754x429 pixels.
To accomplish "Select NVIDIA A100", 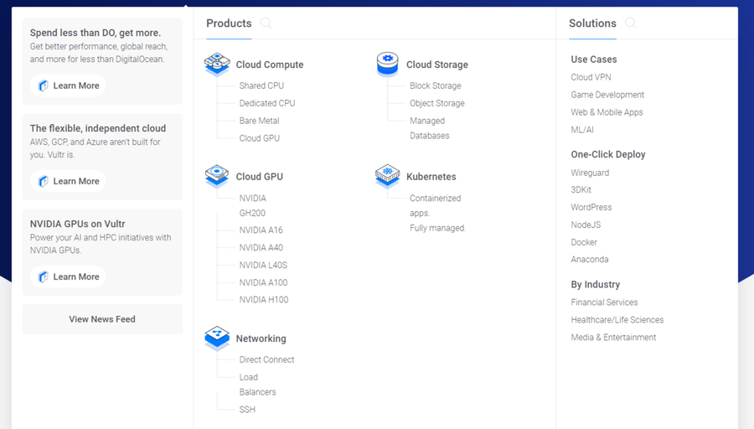I will (264, 282).
